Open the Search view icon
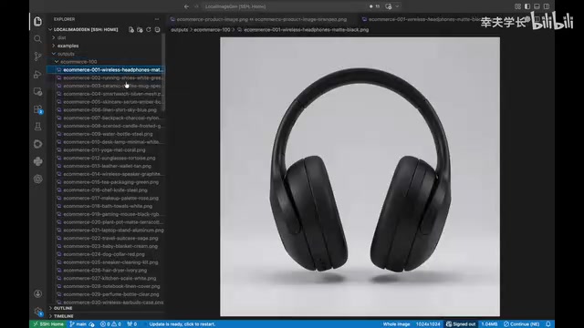This screenshot has height=328, width=584. click(37, 38)
